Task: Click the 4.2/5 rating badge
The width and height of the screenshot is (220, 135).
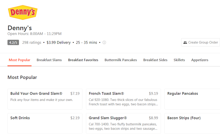Action: pyautogui.click(x=13, y=42)
